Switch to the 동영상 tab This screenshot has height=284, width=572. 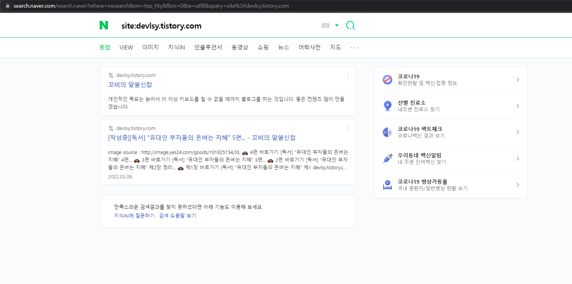pyautogui.click(x=240, y=47)
